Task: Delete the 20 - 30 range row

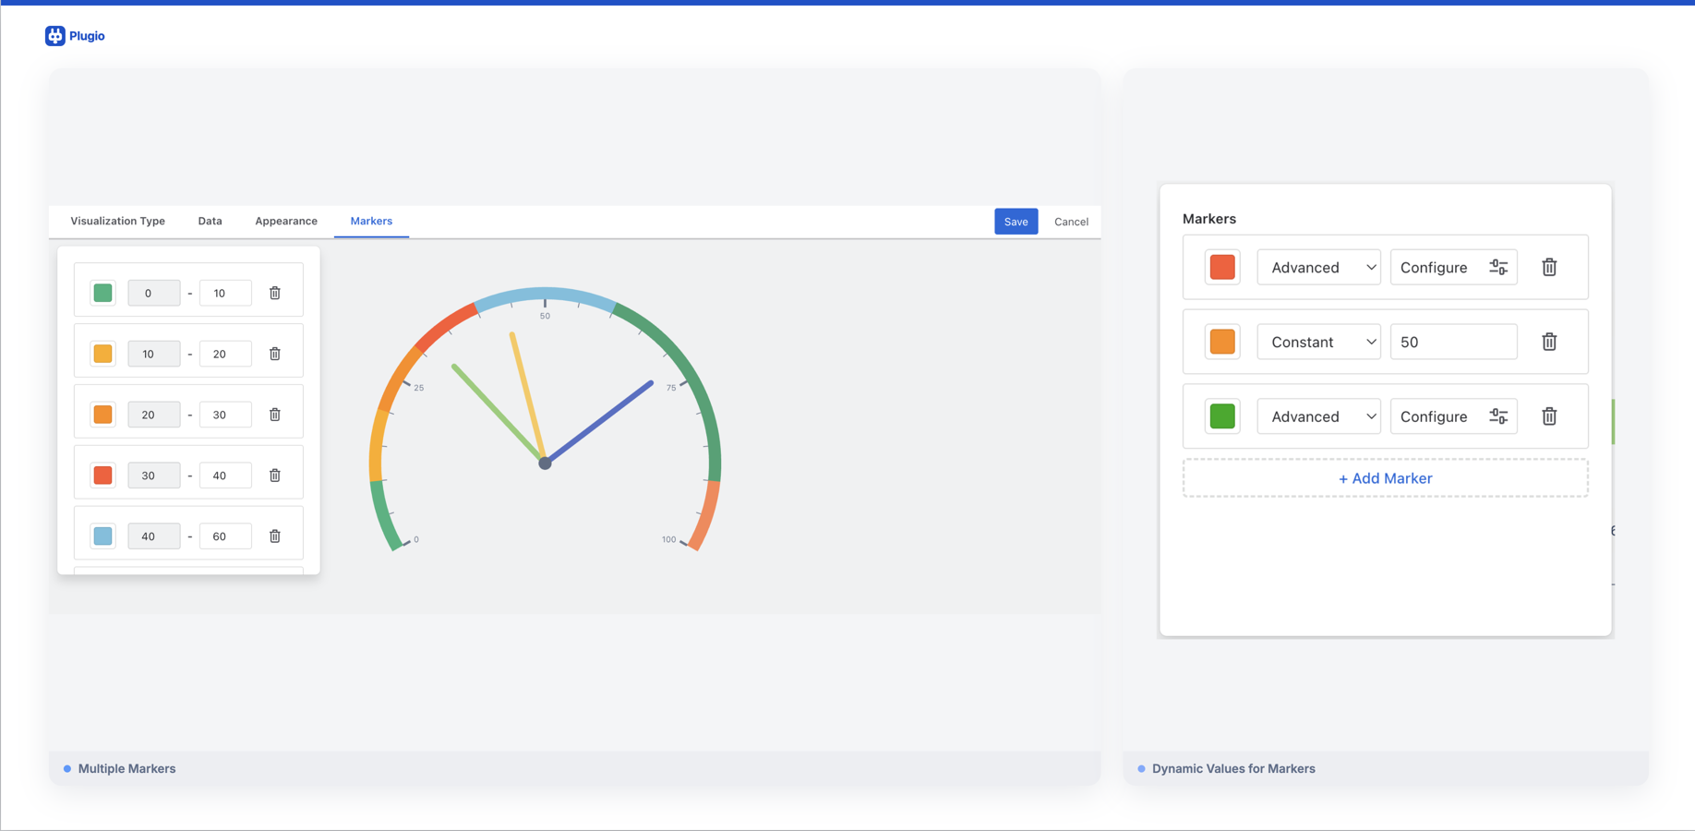Action: [x=275, y=415]
